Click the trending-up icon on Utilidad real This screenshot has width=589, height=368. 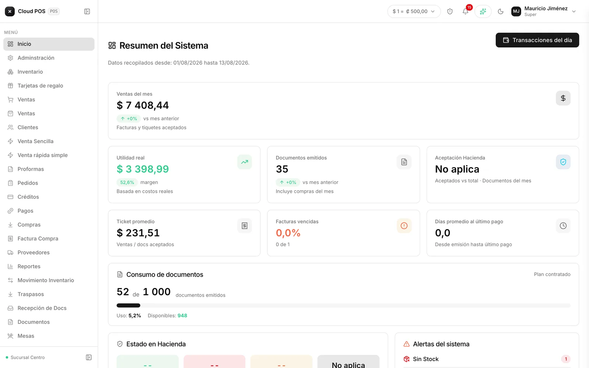[x=244, y=162]
